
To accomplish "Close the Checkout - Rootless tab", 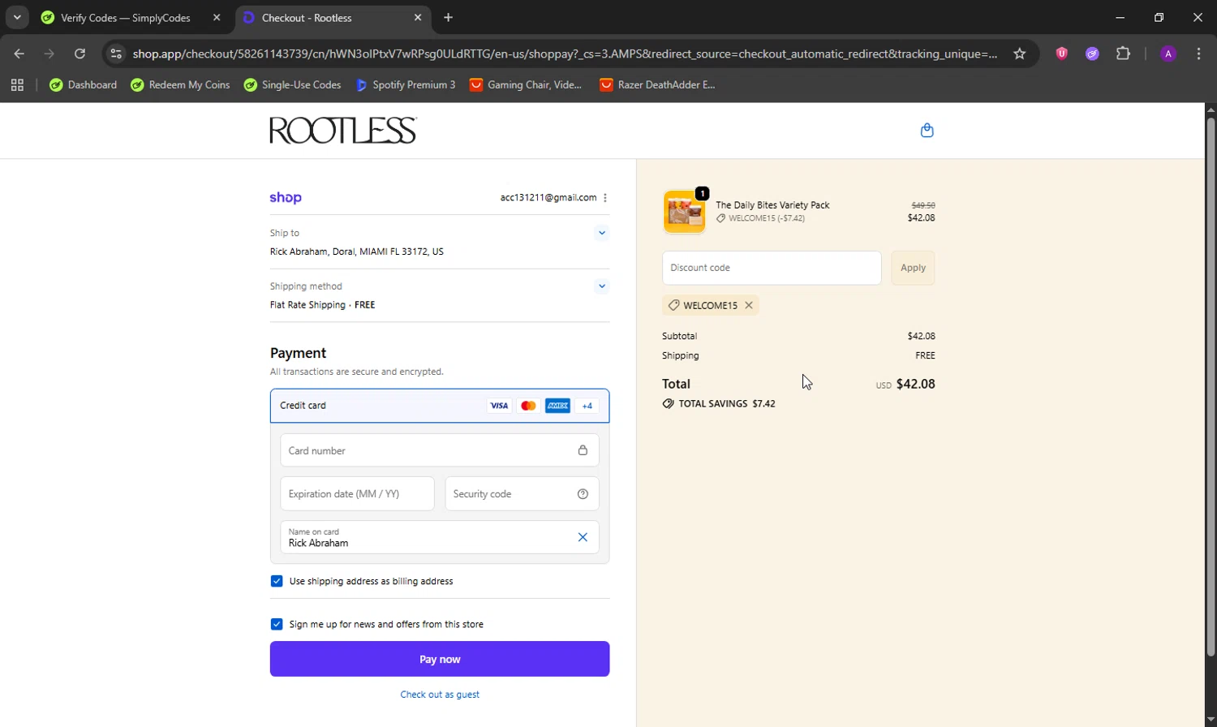I will click(x=418, y=17).
